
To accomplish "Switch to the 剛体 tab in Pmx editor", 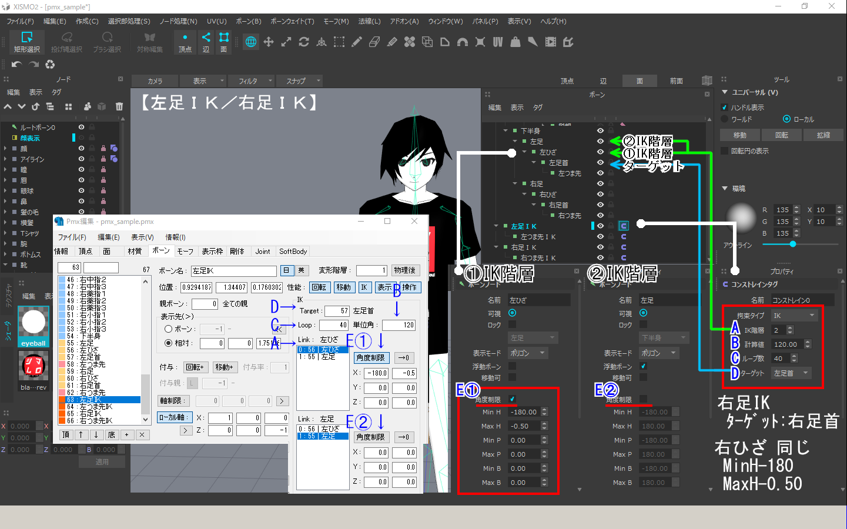I will click(237, 251).
